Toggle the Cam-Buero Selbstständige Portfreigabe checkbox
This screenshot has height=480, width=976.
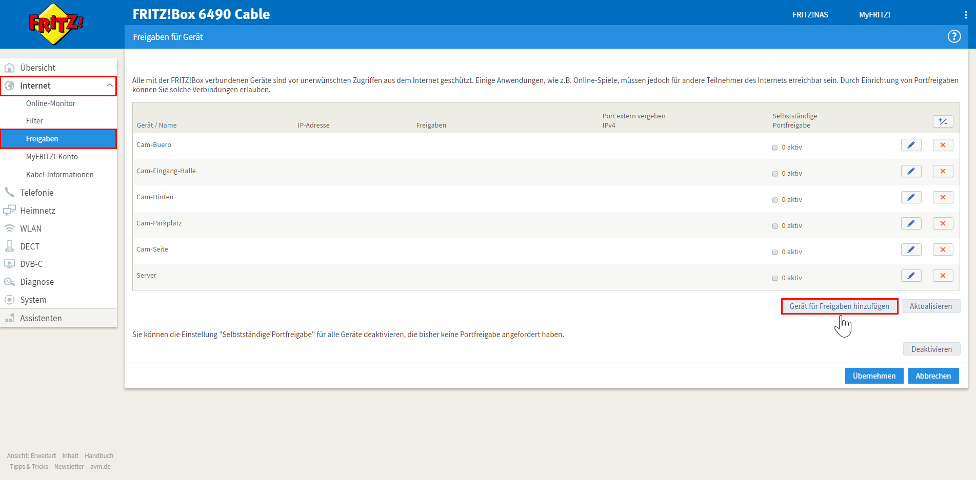click(775, 148)
